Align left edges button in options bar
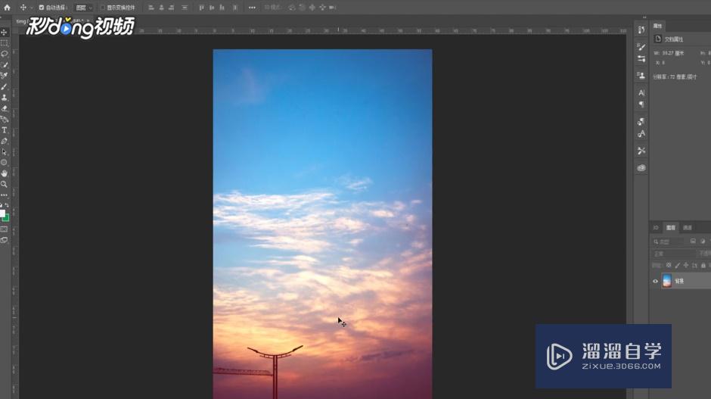Image resolution: width=711 pixels, height=399 pixels. tap(151, 8)
